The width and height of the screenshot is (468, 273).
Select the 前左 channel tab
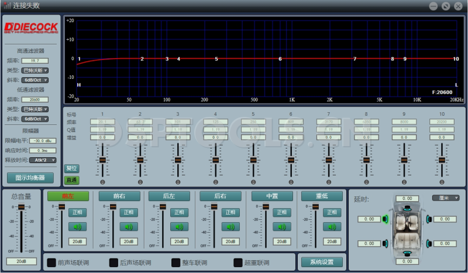coord(68,196)
